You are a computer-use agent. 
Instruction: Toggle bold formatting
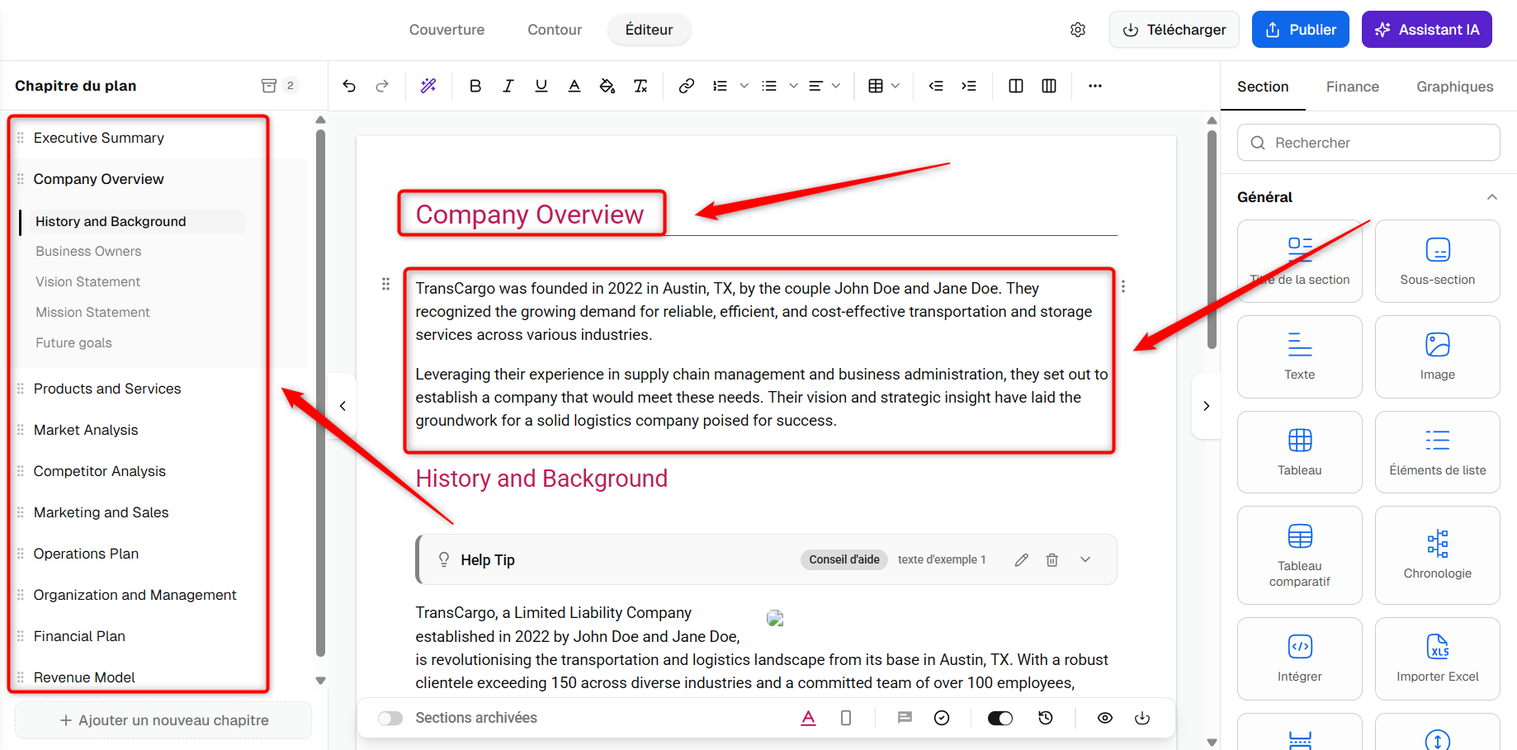[475, 86]
